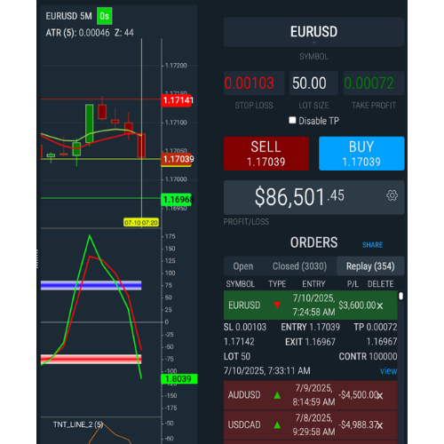
Task: Switch to the Open orders tab
Action: click(243, 266)
